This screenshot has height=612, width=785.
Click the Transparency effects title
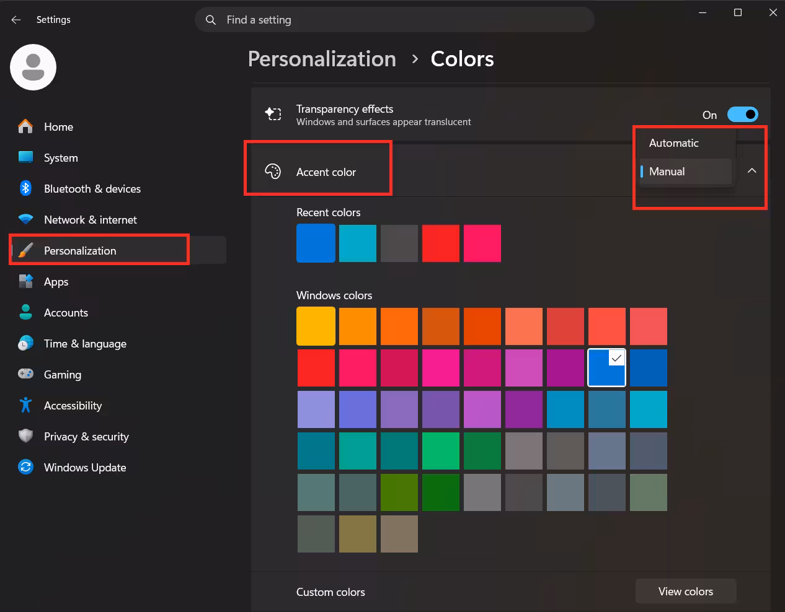coord(345,108)
